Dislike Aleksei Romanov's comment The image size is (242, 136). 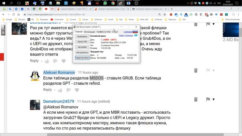click(x=68, y=90)
